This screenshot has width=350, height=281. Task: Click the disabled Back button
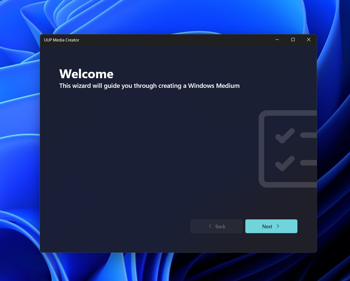click(217, 226)
